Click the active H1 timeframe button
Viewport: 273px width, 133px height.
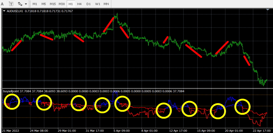pyautogui.click(x=71, y=4)
